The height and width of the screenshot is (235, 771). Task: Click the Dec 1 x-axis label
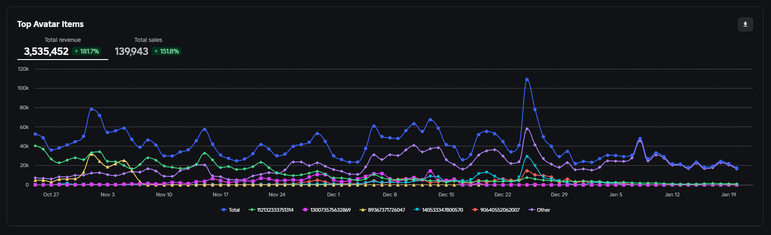tap(333, 195)
